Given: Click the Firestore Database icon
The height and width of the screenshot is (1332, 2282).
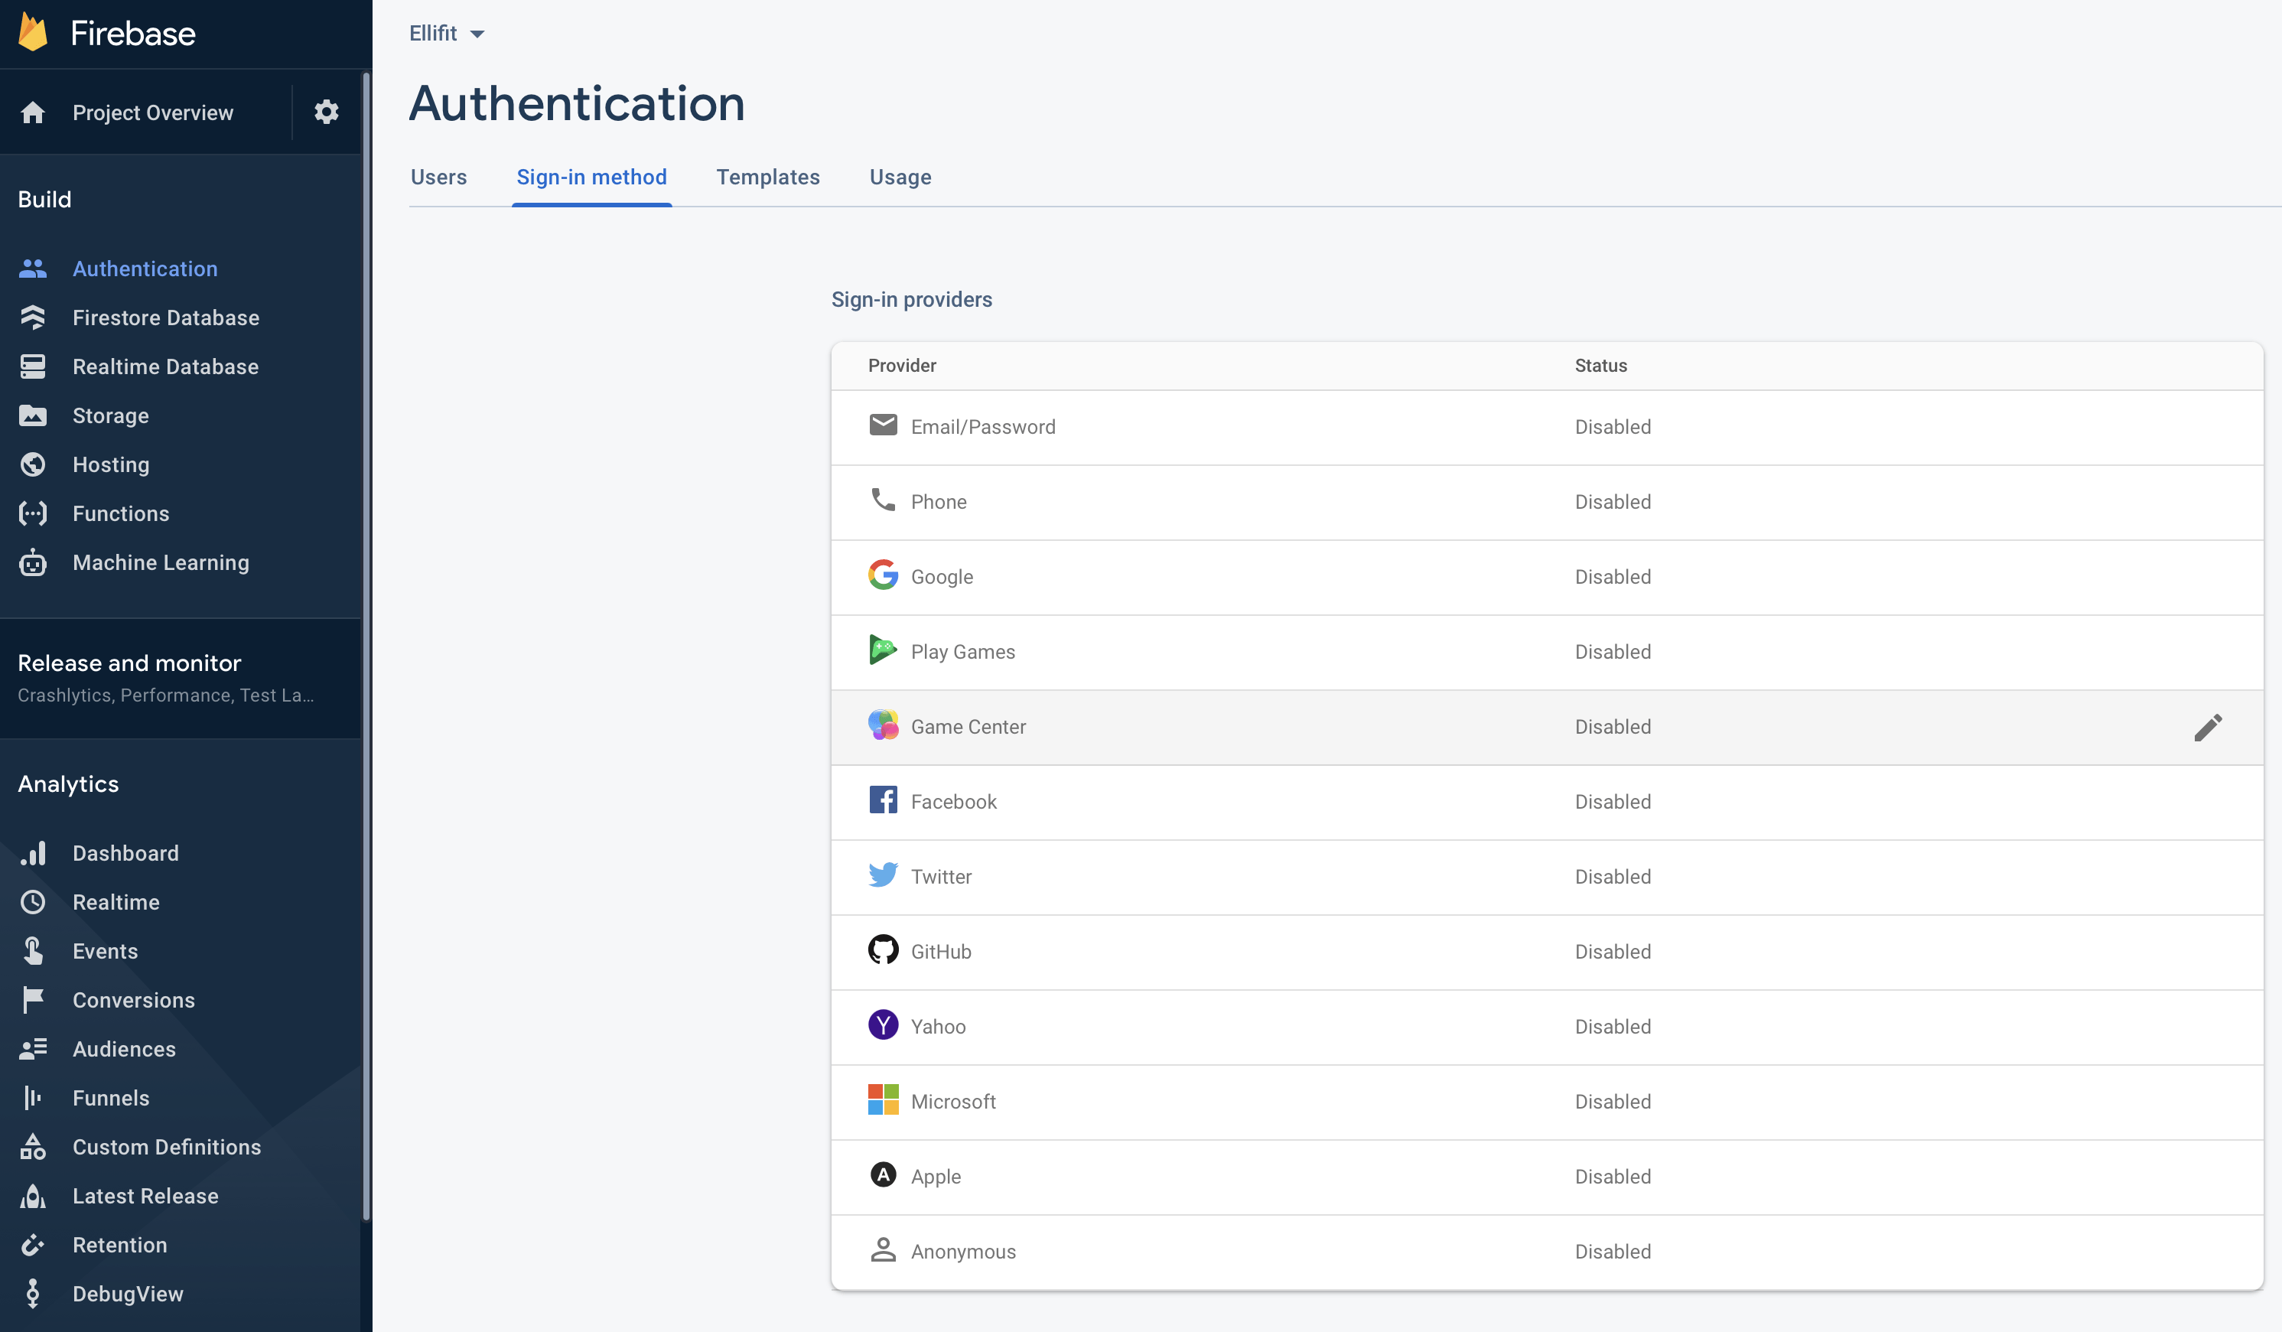Looking at the screenshot, I should click(33, 318).
